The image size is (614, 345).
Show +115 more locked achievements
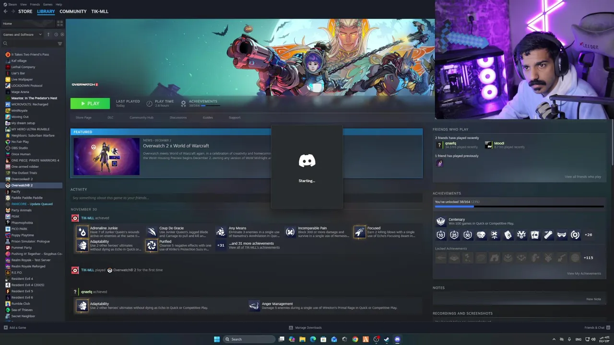(x=588, y=258)
